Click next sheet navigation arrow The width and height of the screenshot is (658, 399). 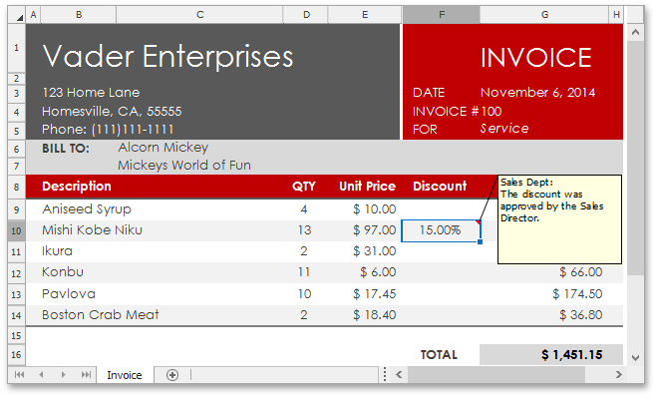64,375
